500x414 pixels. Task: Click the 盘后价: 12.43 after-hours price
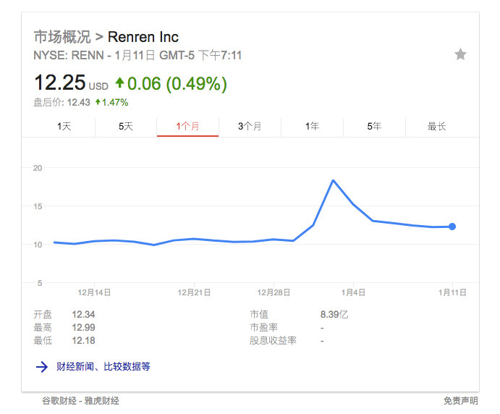(62, 102)
